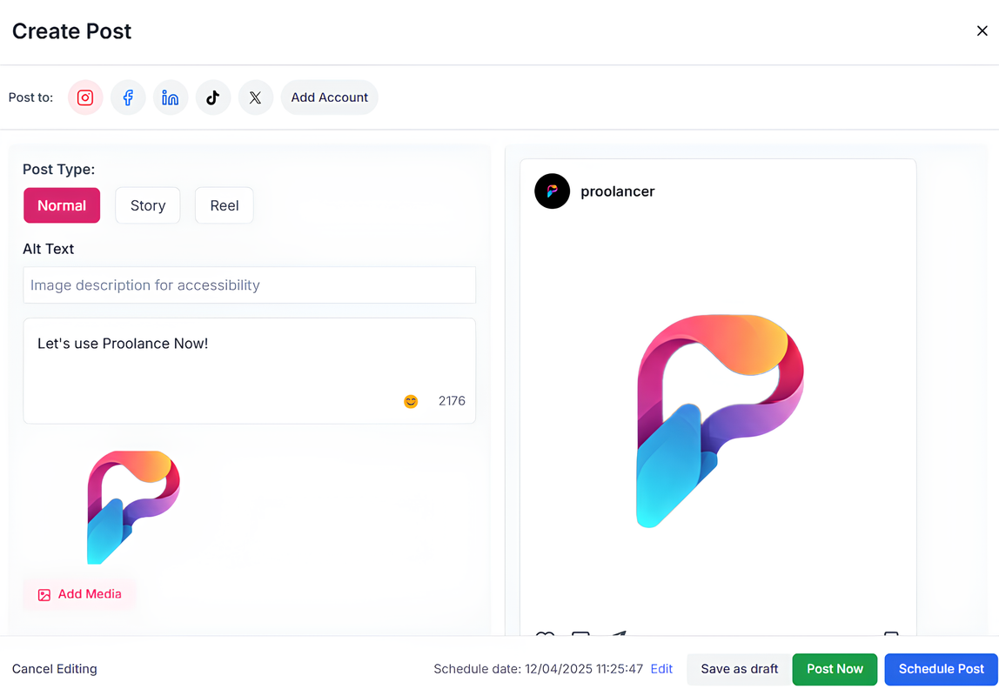
Task: Click into the caption text area
Action: [249, 371]
